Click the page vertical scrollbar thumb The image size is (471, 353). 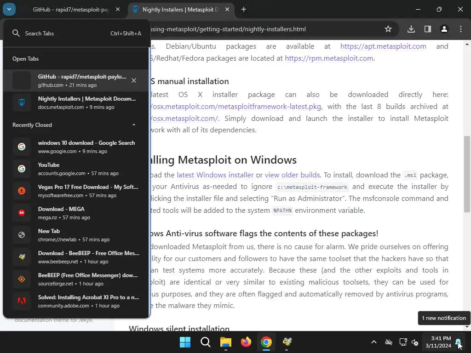pos(467,174)
